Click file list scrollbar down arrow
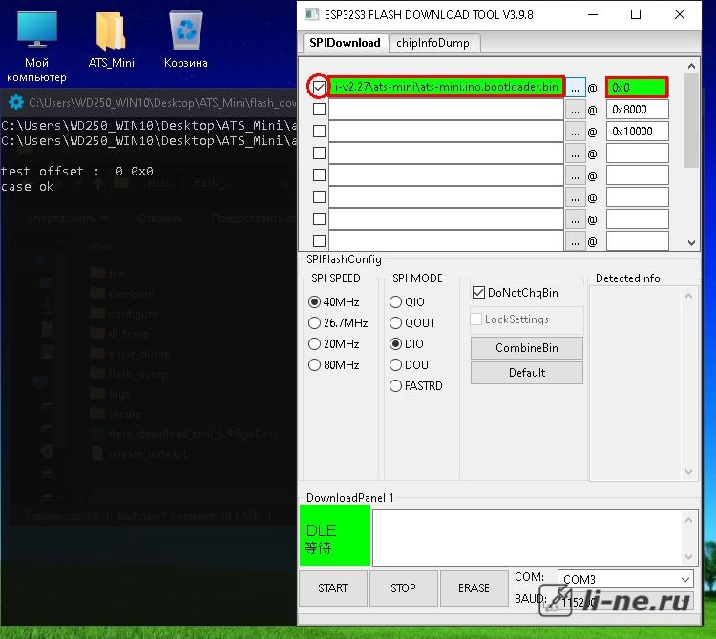The image size is (716, 639). (691, 243)
